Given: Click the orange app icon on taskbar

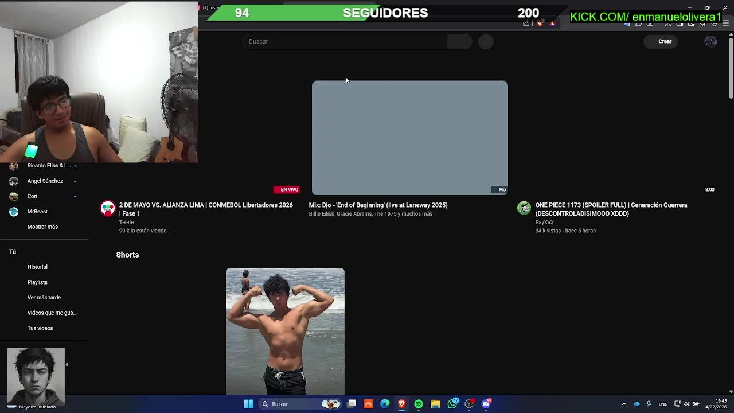Looking at the screenshot, I should coord(368,404).
